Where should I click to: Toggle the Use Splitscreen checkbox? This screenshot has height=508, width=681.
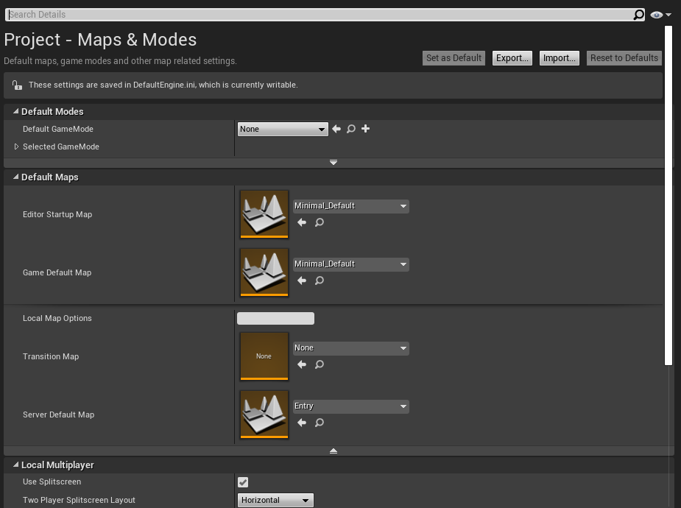(x=243, y=482)
